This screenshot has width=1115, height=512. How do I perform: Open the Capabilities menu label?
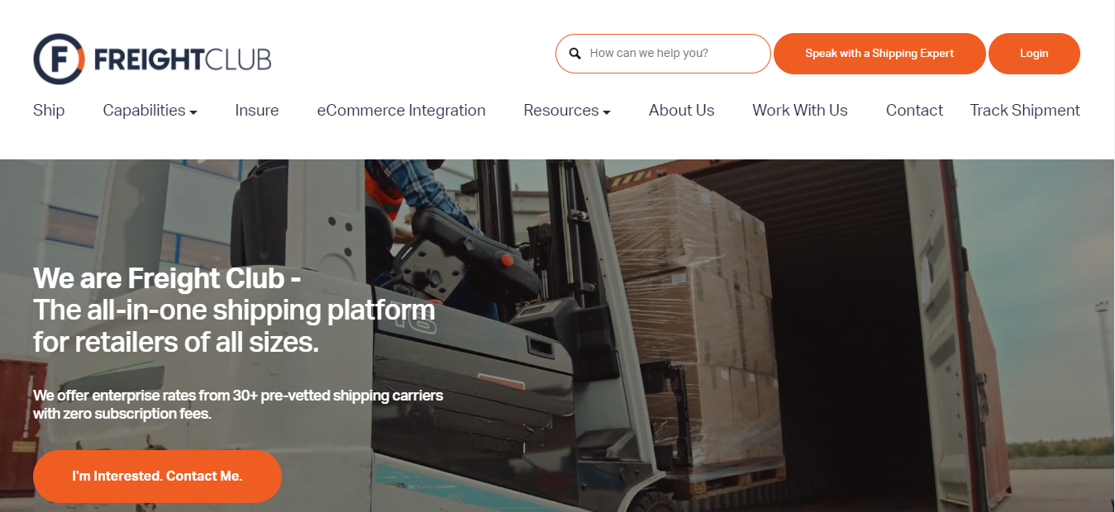[x=144, y=111]
